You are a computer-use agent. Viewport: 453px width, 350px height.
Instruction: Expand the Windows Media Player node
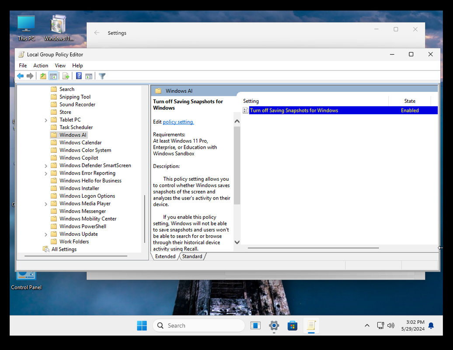45,204
